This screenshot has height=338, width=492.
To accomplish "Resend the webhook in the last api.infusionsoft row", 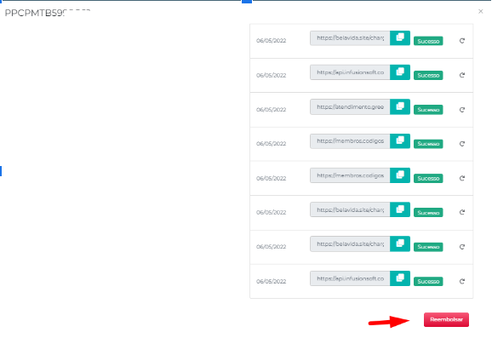I will 462,281.
